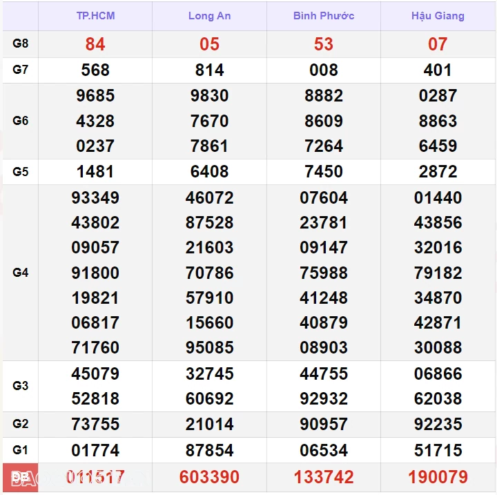
Task: Select Bình Phước special prize 133742
Action: click(x=323, y=477)
